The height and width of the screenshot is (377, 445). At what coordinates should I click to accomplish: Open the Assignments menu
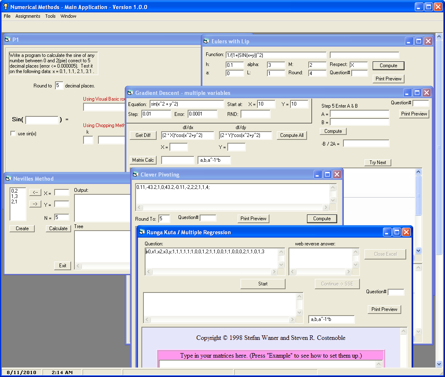coord(28,16)
